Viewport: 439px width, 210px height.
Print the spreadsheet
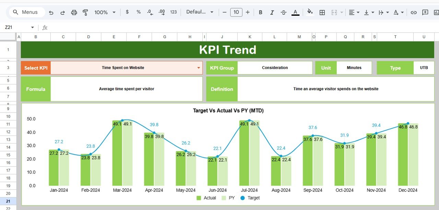[x=74, y=12]
